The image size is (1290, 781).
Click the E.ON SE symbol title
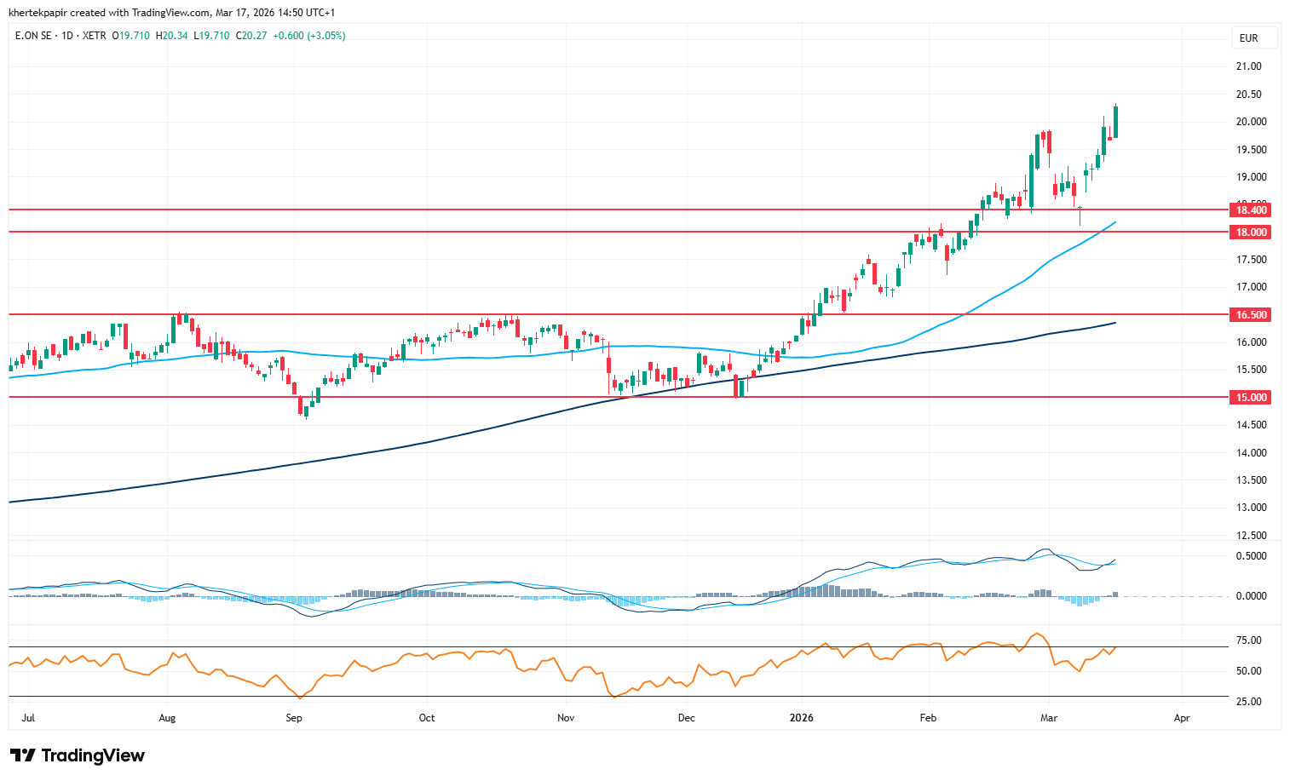point(33,36)
